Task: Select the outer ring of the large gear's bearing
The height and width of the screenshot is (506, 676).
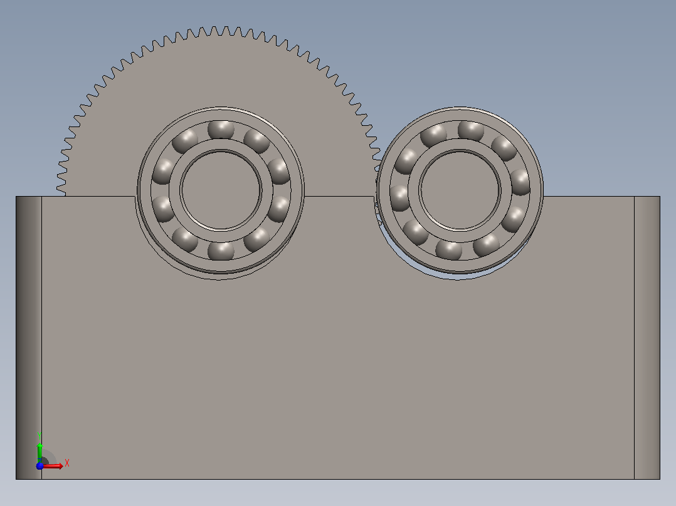Action: 144,190
